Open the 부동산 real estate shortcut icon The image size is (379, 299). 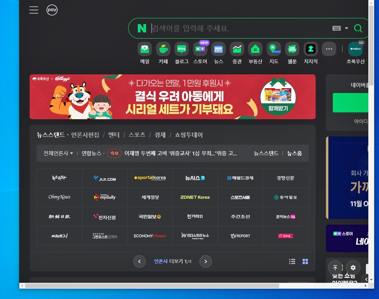click(x=255, y=49)
